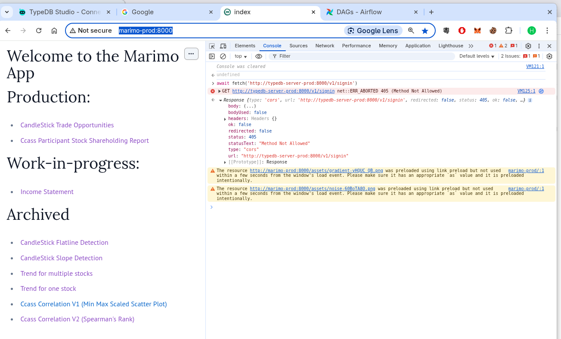The width and height of the screenshot is (561, 339).
Task: Open the gradient-yHQUC_QB.png resource link
Action: [x=316, y=171]
